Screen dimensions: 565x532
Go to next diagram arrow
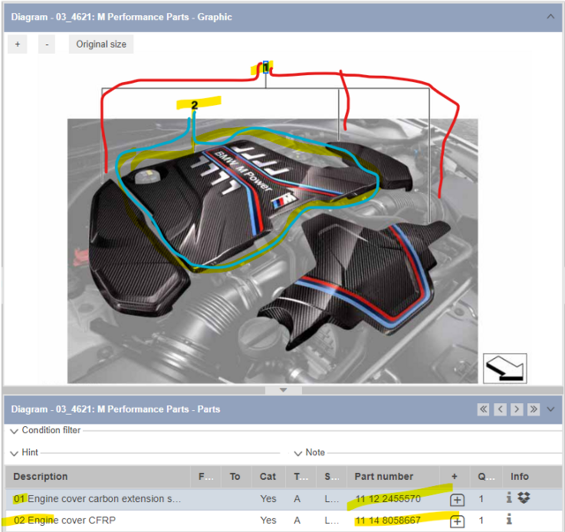tap(516, 409)
